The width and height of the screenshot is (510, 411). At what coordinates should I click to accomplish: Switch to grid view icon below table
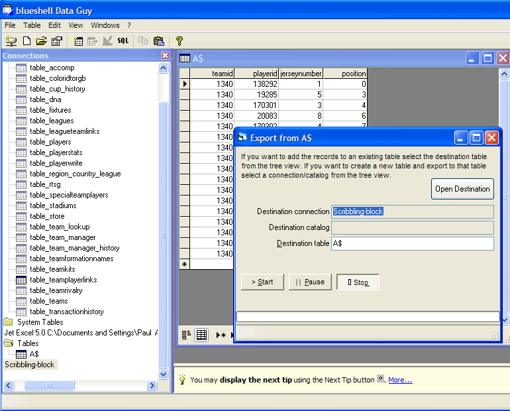(201, 335)
